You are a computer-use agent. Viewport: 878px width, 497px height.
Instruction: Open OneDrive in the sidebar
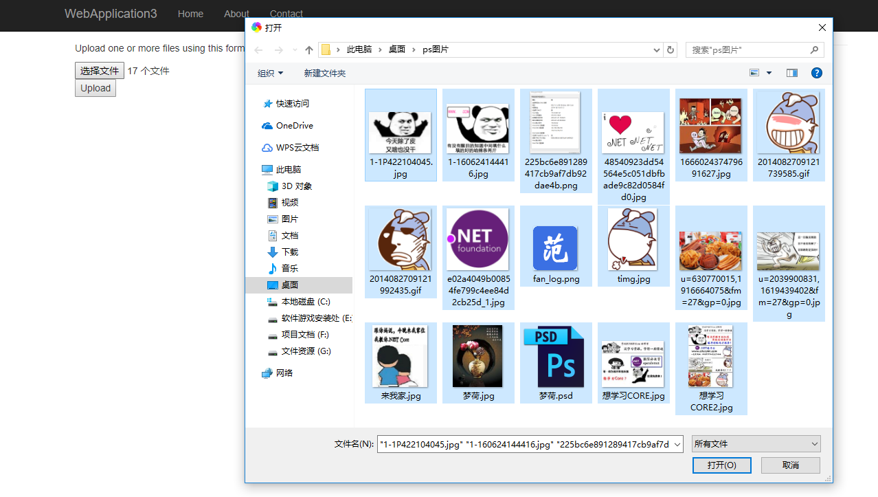[294, 126]
